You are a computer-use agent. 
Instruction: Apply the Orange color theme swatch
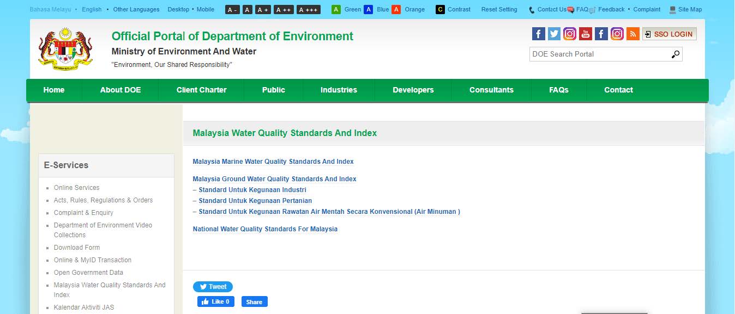[396, 10]
